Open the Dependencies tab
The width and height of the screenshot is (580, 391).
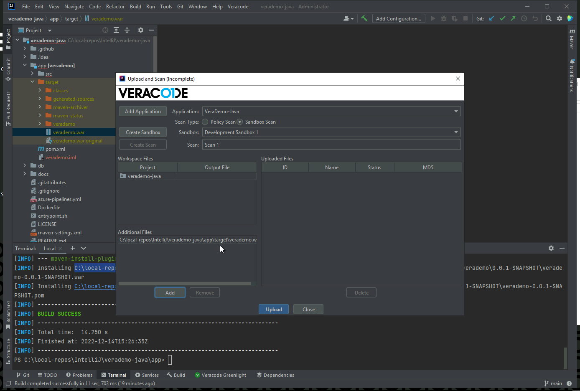point(275,375)
